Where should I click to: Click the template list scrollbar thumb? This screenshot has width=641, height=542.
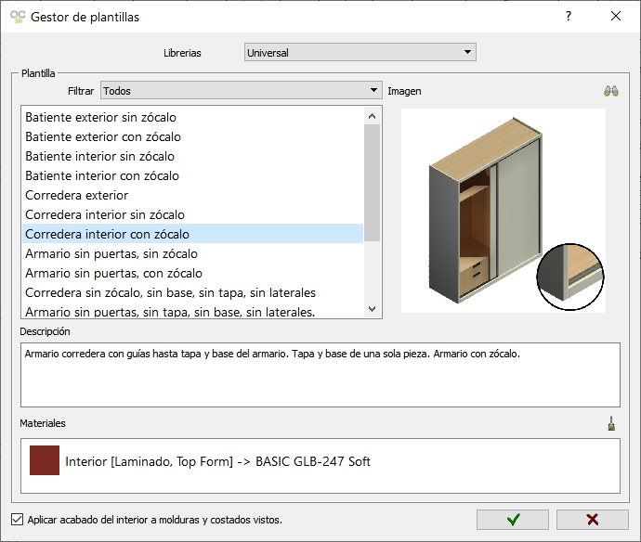click(372, 183)
